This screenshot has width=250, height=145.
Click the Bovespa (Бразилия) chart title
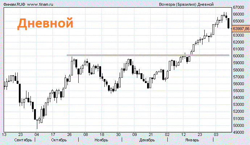click(186, 4)
